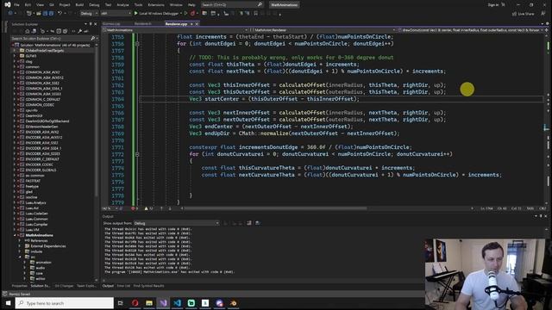Click the Visual Studio Search box
Screen dimensions: 552x310
click(x=232, y=5)
